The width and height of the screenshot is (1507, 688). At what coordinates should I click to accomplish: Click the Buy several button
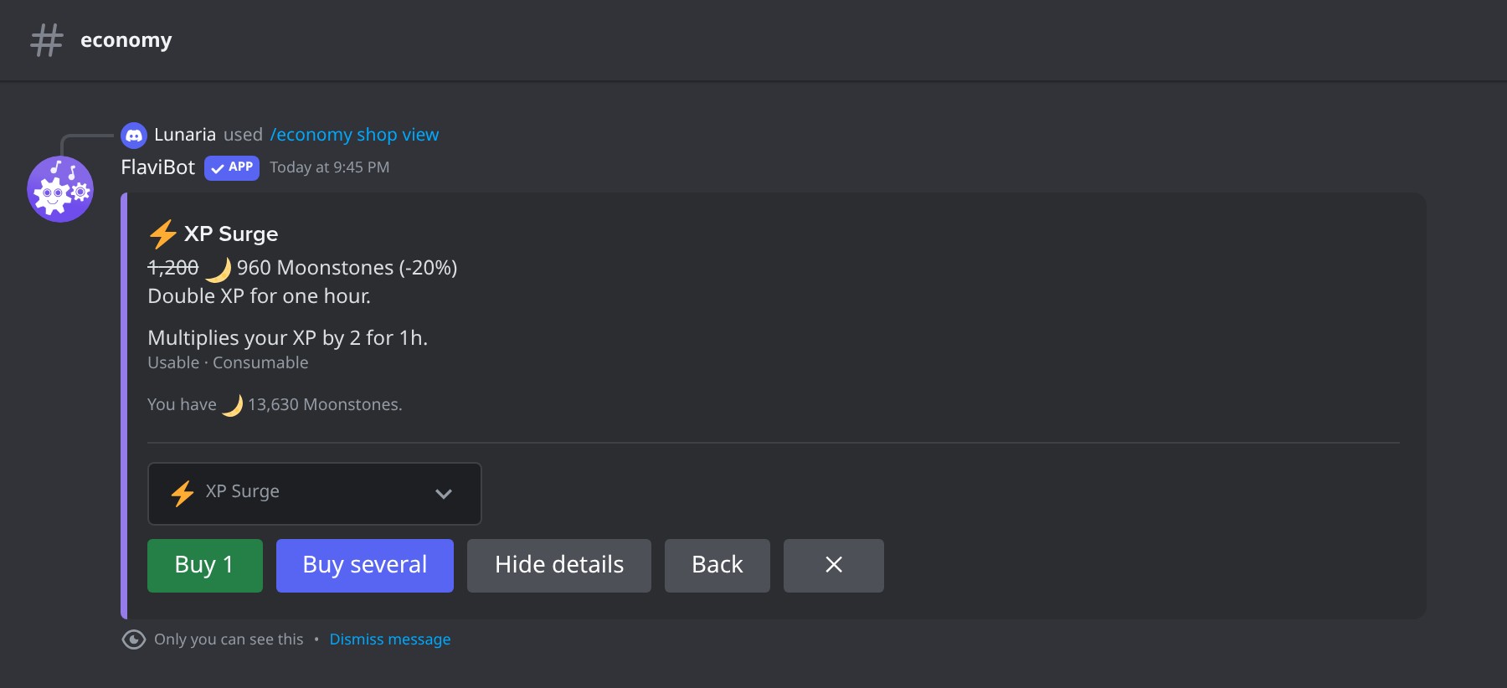point(365,566)
